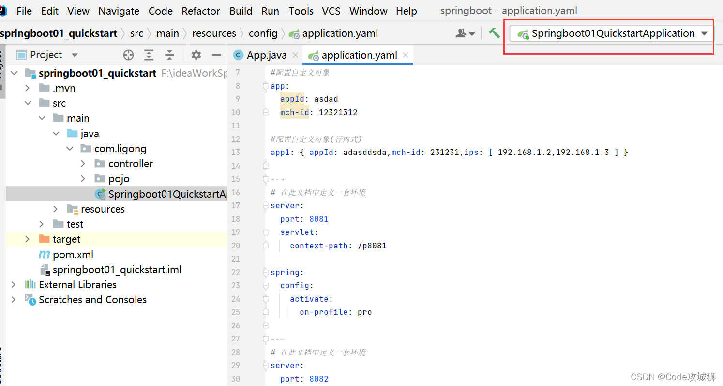Open the VCS menu
This screenshot has height=386, width=723.
[331, 11]
